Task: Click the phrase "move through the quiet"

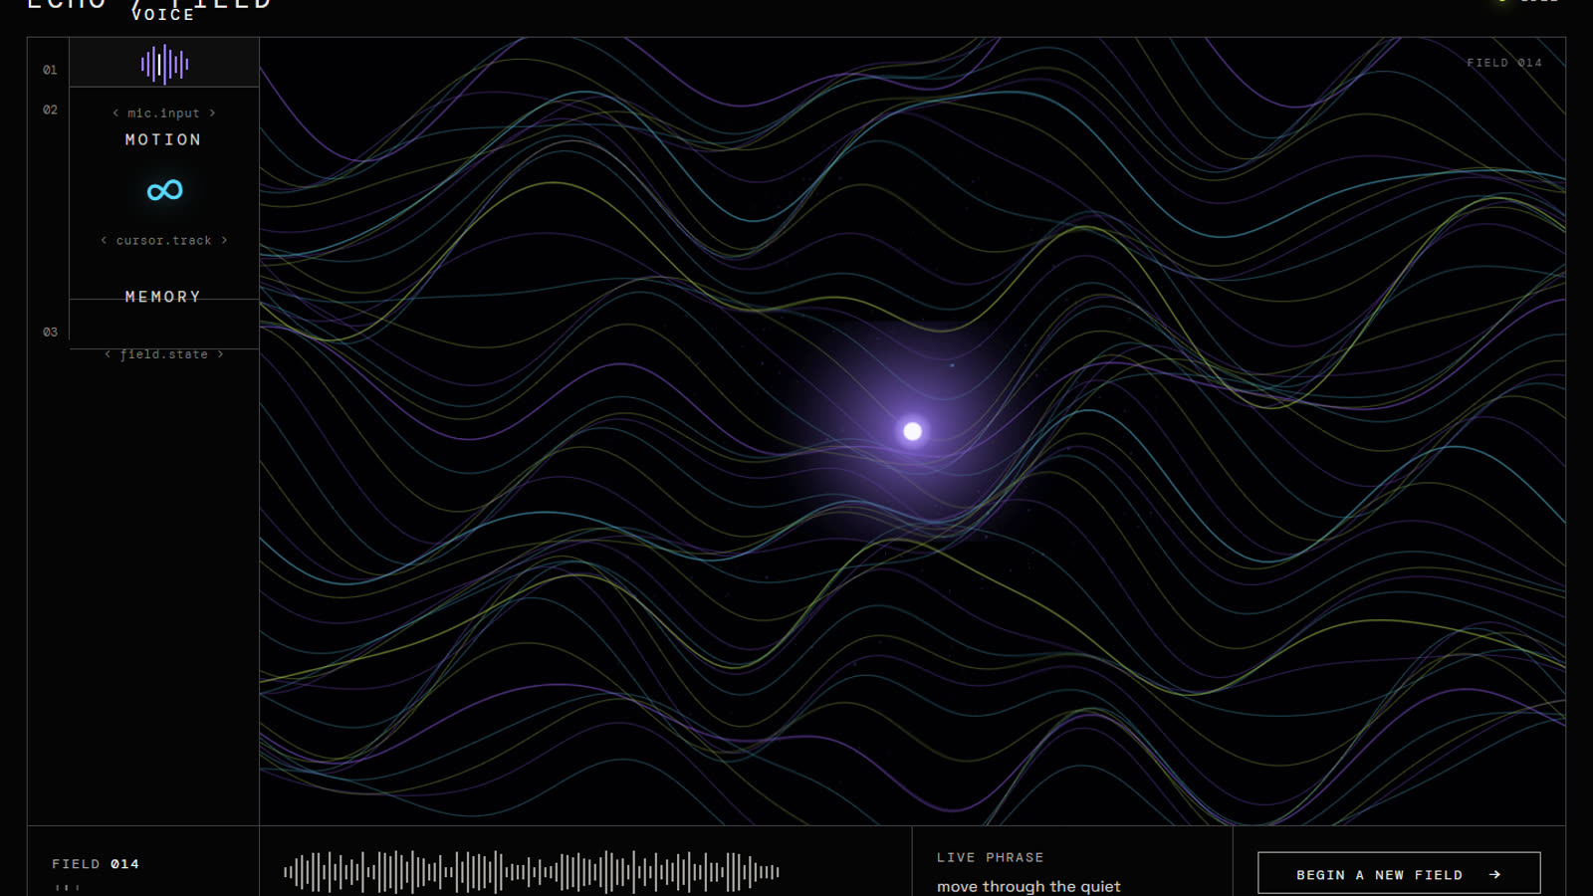Action: 1028,886
